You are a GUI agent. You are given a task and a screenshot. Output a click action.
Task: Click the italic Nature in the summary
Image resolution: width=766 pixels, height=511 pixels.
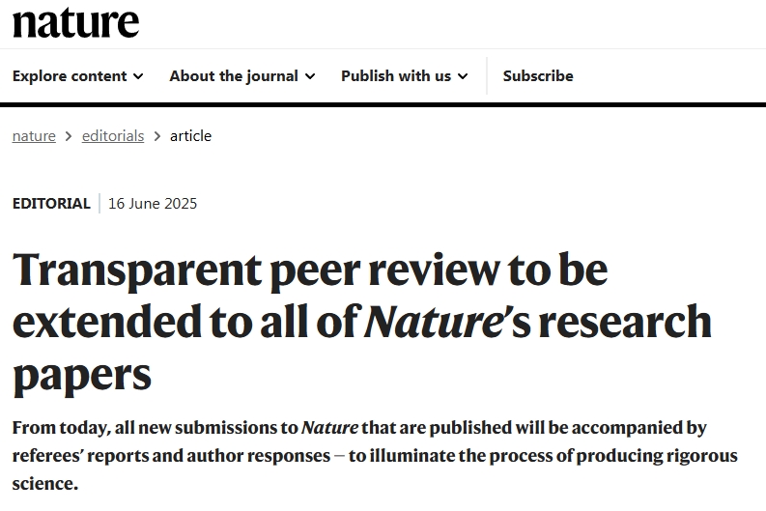click(x=329, y=428)
